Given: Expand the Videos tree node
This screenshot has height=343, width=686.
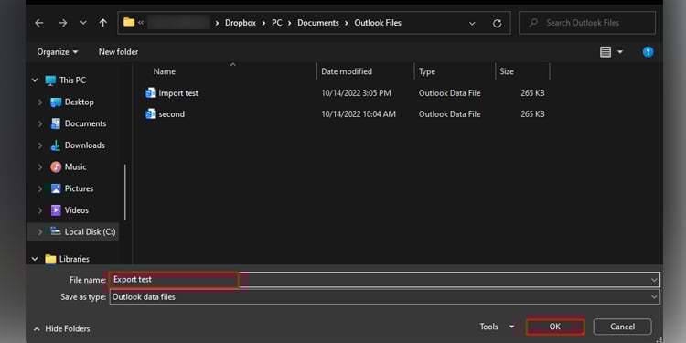Looking at the screenshot, I should (40, 210).
